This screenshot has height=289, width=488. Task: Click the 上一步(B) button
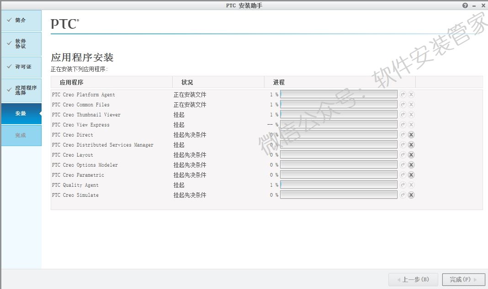tap(414, 279)
